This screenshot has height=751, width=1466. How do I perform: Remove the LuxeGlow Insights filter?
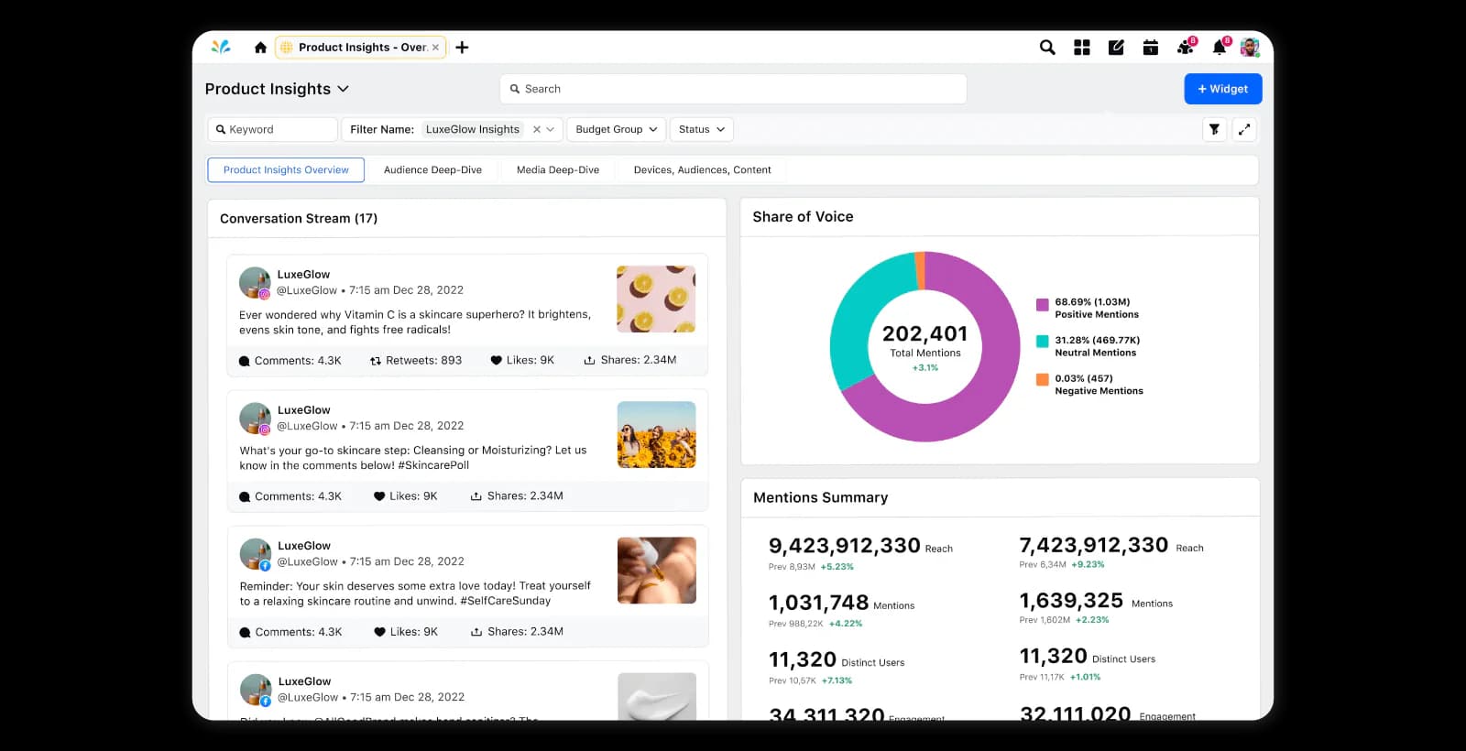[x=537, y=129]
